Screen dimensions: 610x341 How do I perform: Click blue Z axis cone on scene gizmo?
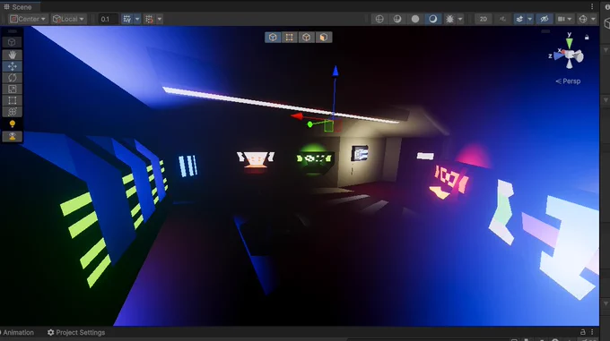[559, 55]
